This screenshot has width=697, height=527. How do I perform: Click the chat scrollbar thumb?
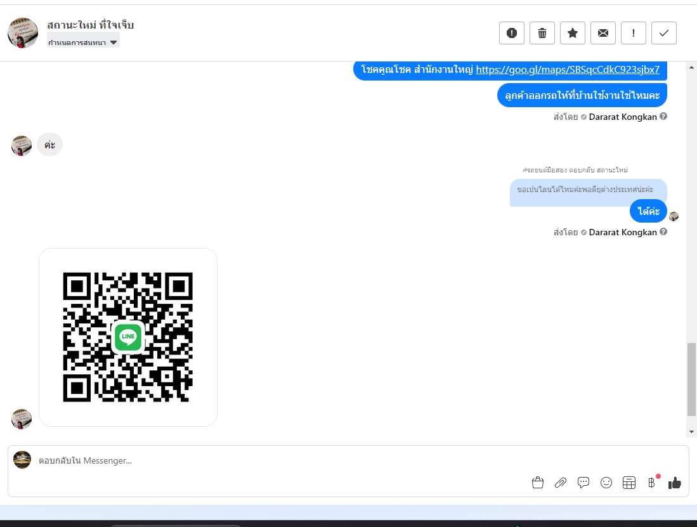tap(691, 379)
